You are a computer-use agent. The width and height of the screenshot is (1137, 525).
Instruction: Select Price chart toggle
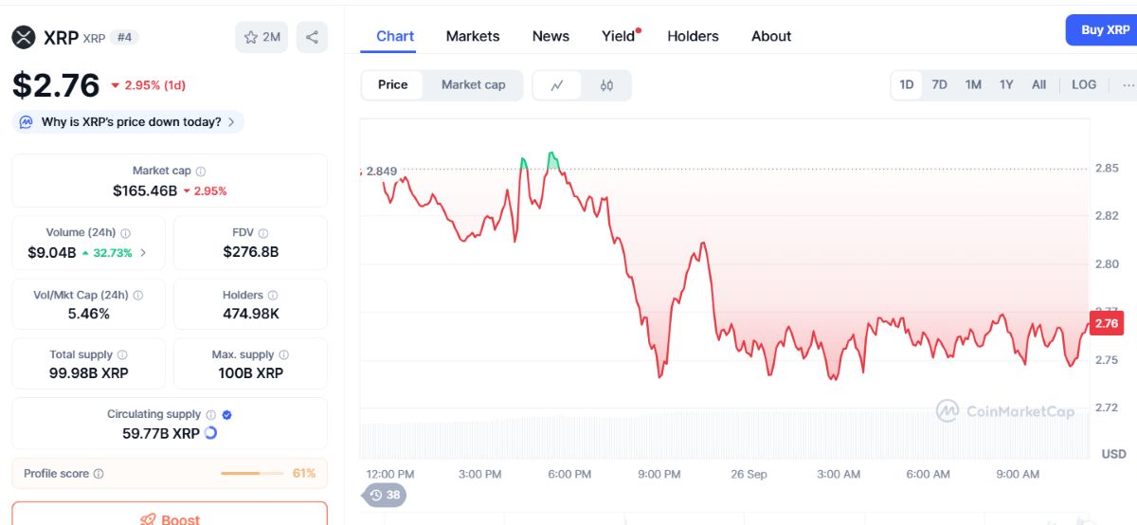coord(393,84)
